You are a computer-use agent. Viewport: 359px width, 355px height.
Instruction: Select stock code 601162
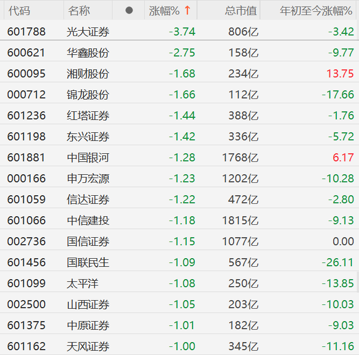26,346
